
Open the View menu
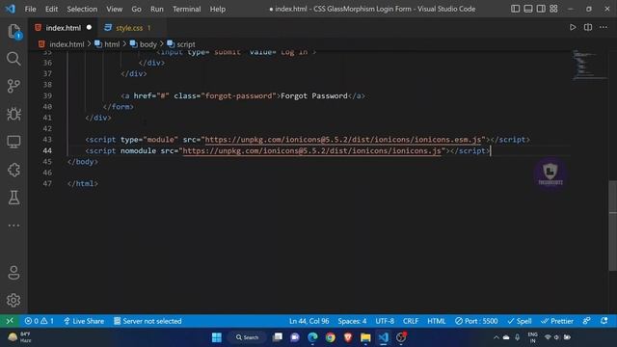click(x=114, y=9)
